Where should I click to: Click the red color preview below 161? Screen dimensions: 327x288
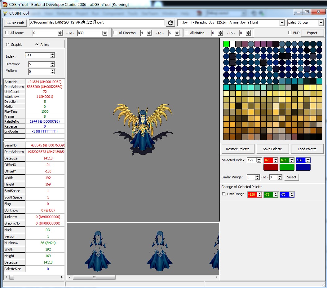tap(270, 167)
